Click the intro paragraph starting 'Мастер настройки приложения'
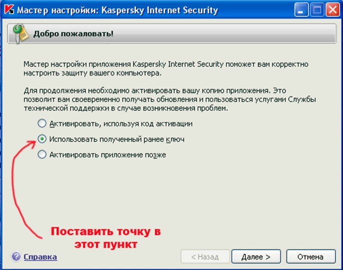 point(165,69)
